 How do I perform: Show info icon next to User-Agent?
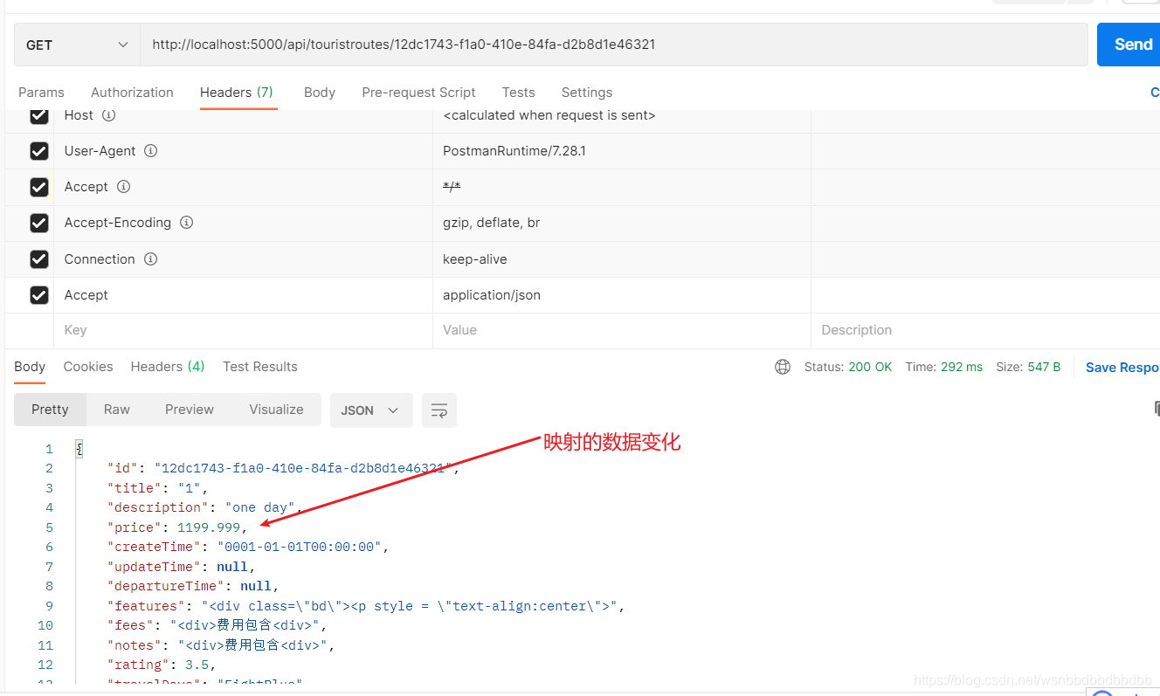click(150, 151)
